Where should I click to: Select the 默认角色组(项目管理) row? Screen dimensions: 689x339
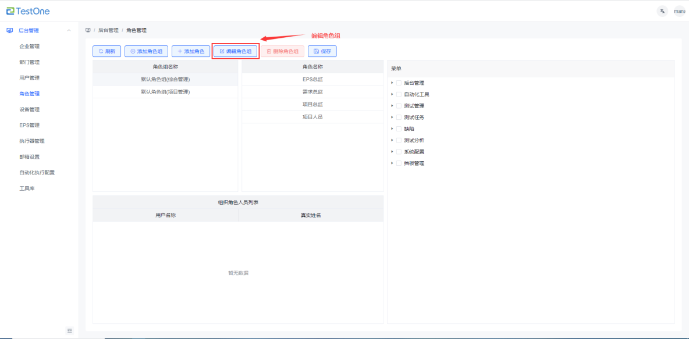click(x=165, y=92)
